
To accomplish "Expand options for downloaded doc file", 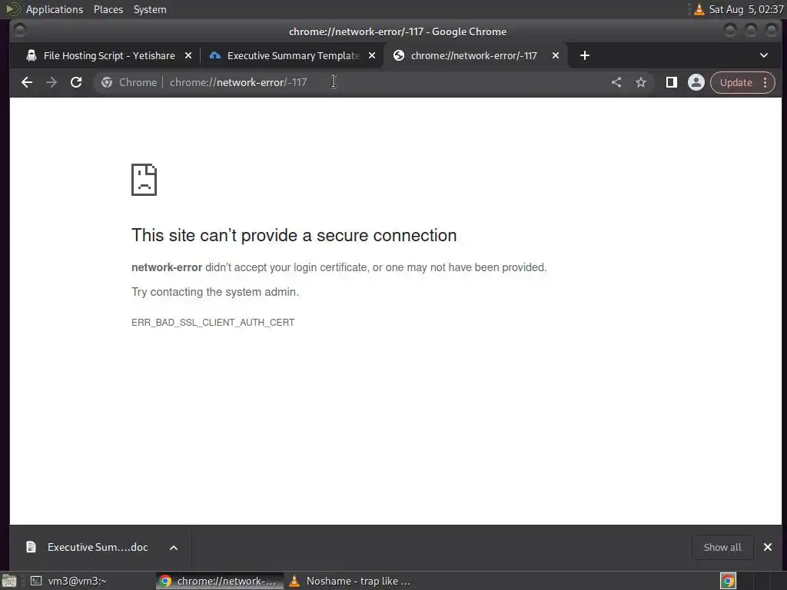I will 174,547.
